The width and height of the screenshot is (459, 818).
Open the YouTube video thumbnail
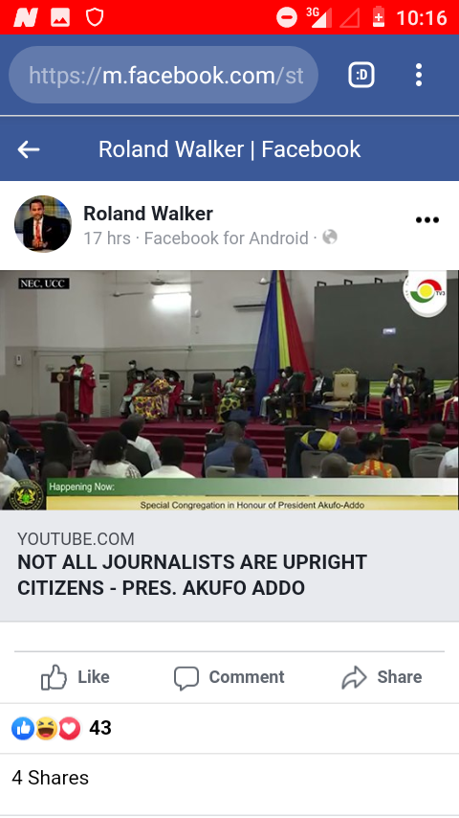229,390
